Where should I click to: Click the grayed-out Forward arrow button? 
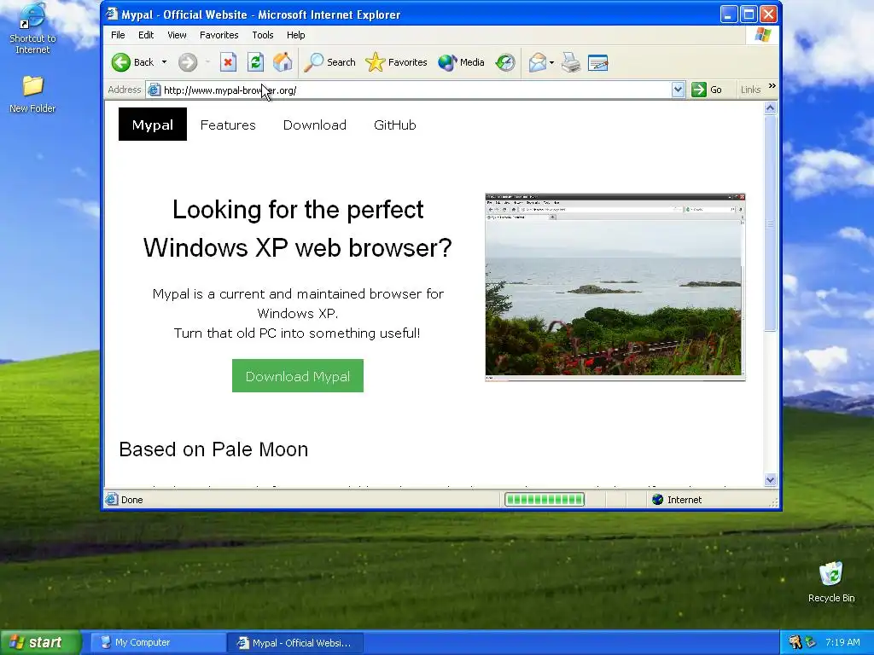188,62
